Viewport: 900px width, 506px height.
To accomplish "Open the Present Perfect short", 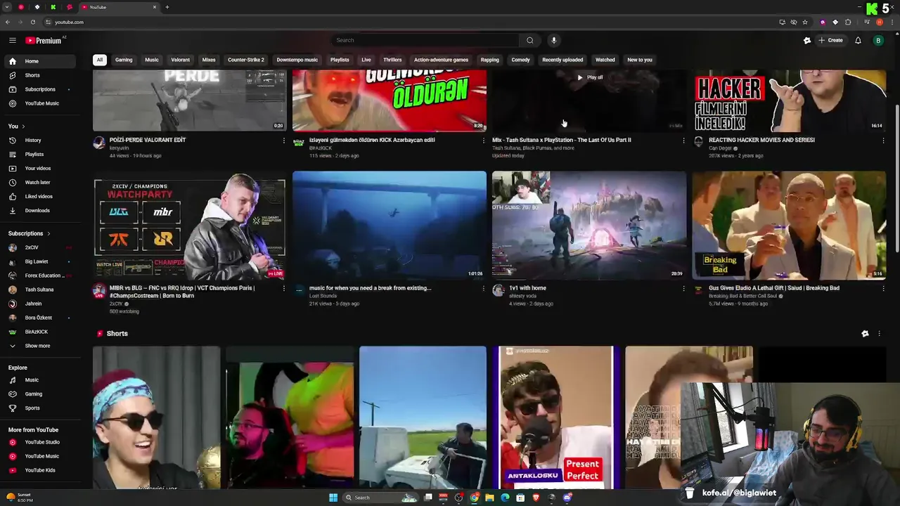I will [555, 417].
